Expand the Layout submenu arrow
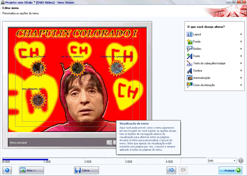This screenshot has width=247, height=176. point(241,34)
